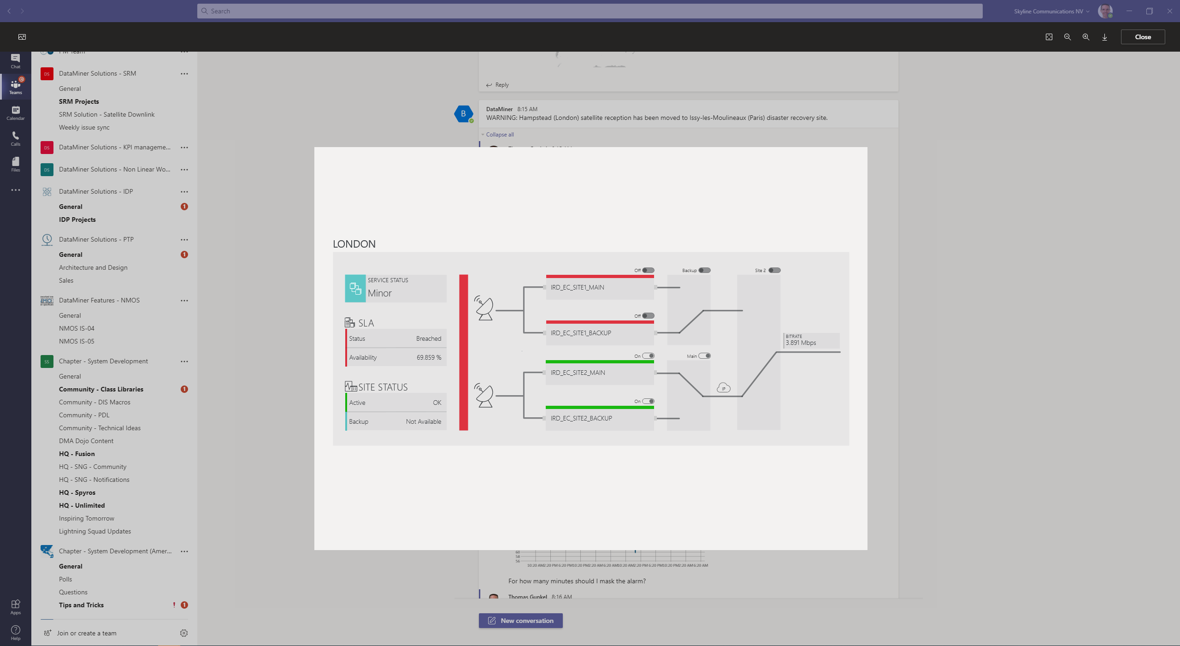
Task: Open more options for Chapter - System Development
Action: [184, 362]
